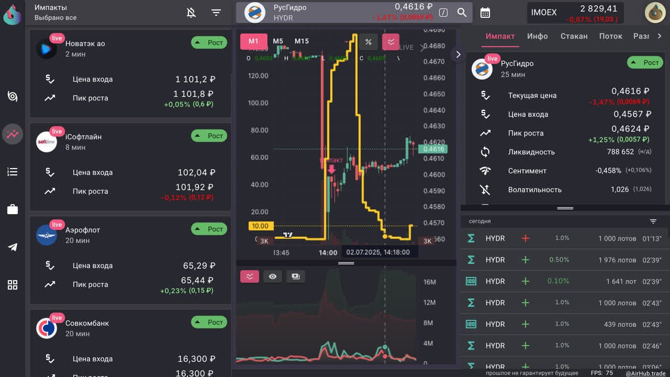Grab the divider handle under RusHydro impact panel

click(565, 208)
